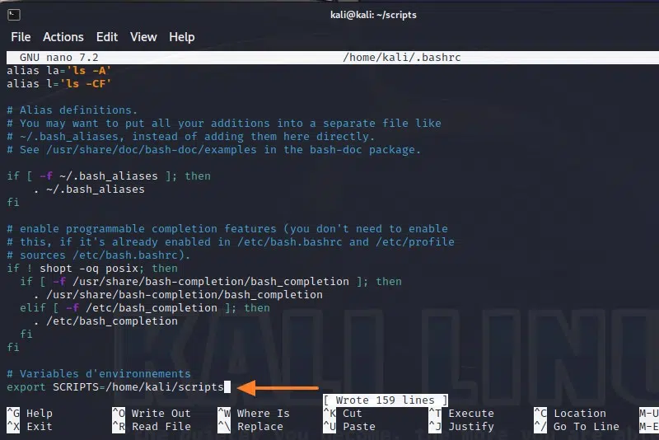
Task: Open the Help menu
Action: click(x=181, y=37)
